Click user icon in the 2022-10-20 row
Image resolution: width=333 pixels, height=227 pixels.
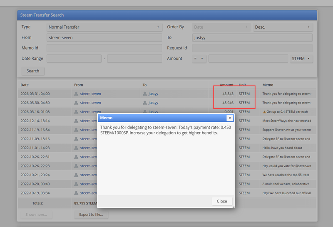[76, 184]
